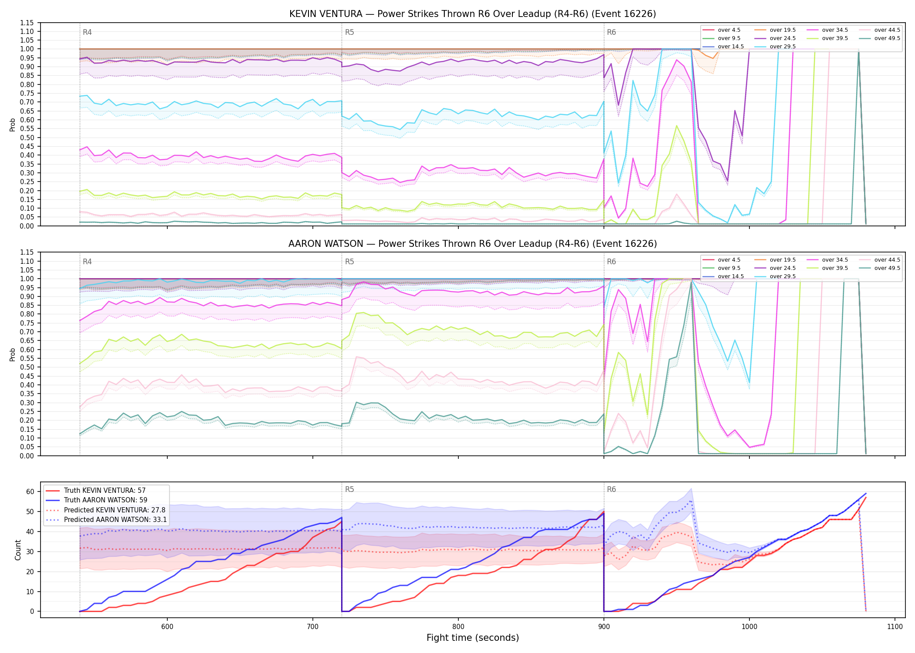
Task: Click the 60 tick on the Count axis
Action: tap(30, 491)
